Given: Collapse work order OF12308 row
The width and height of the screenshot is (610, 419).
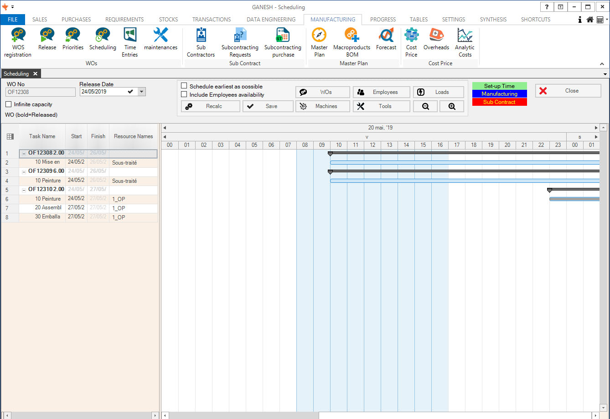Looking at the screenshot, I should (x=24, y=154).
